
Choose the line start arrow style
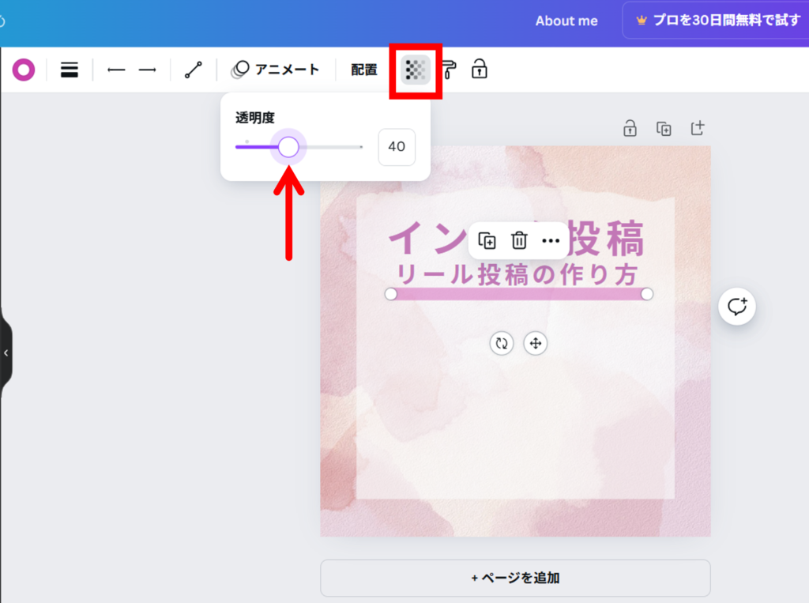coord(116,70)
